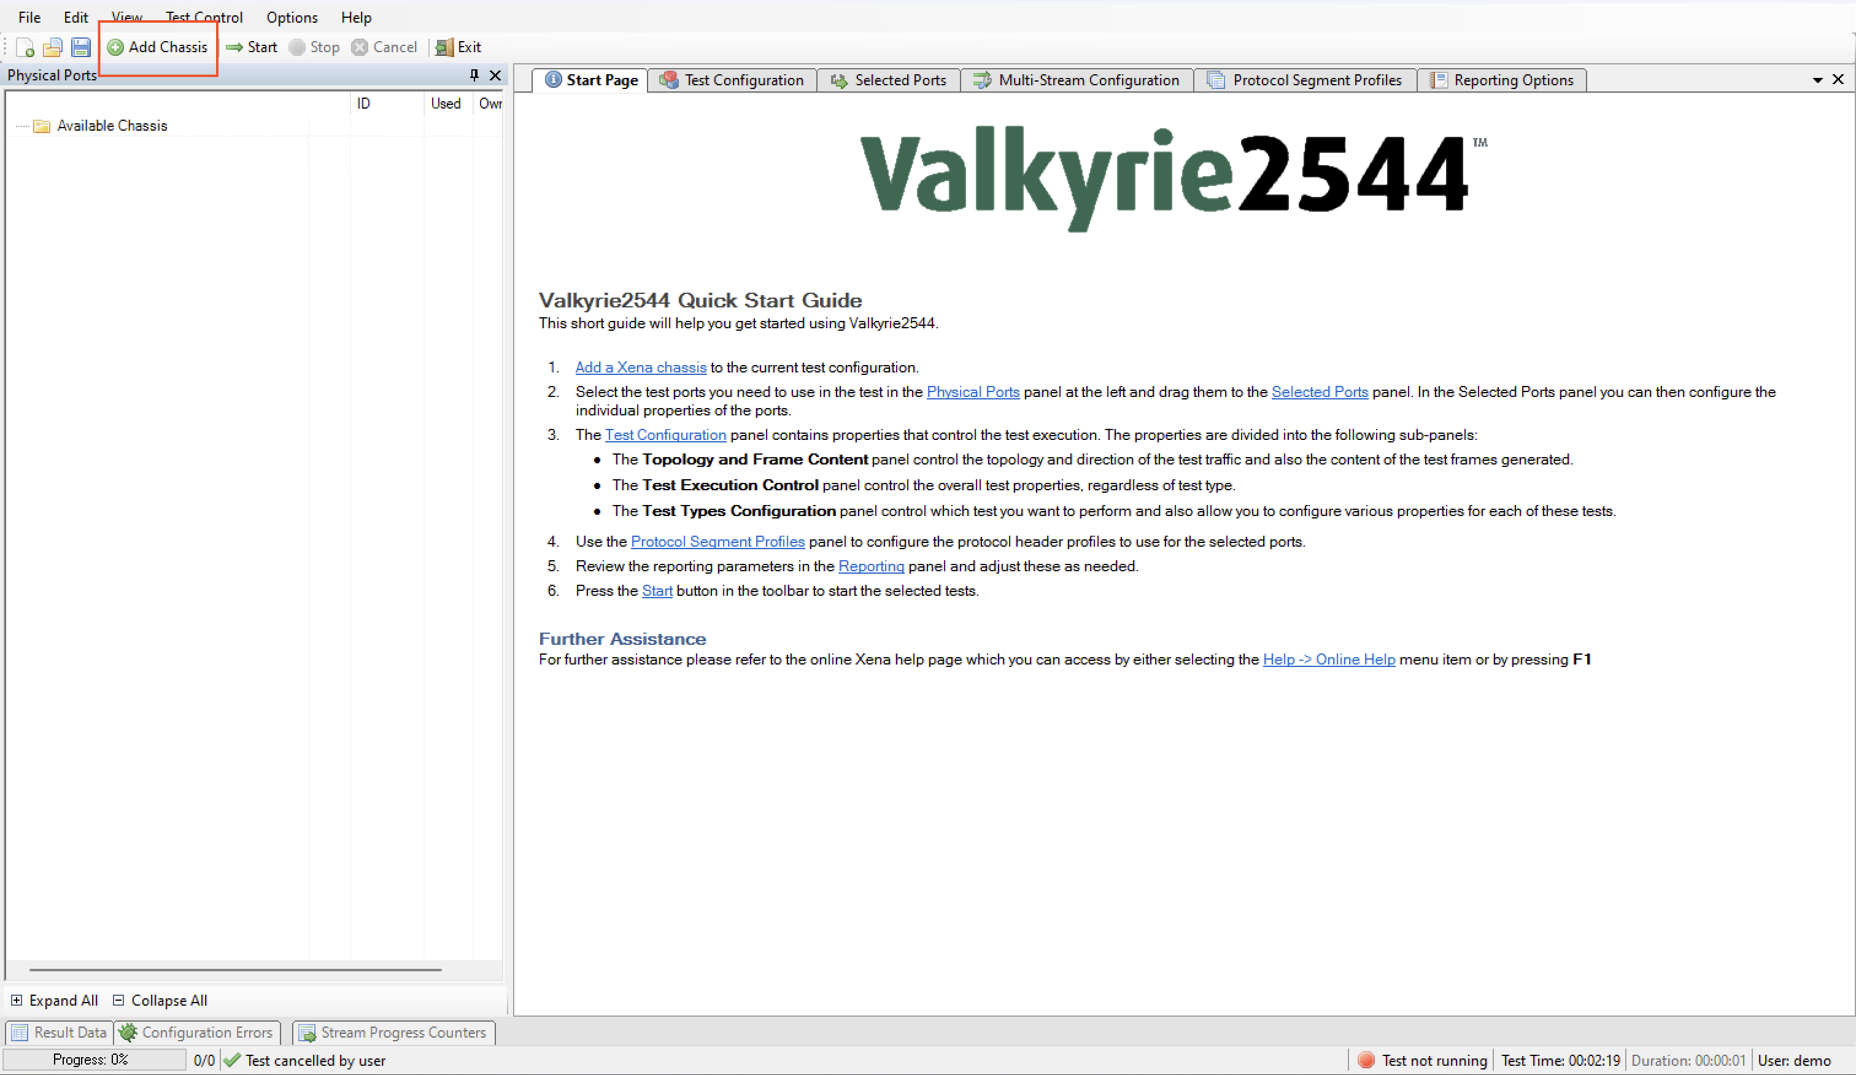The height and width of the screenshot is (1075, 1856).
Task: Switch to the Multi-Stream Configuration tab
Action: point(1076,80)
